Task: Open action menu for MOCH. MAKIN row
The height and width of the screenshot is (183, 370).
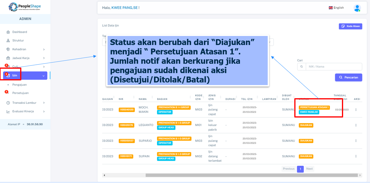Action: point(356,110)
